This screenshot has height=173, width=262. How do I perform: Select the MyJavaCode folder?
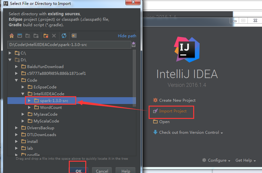tap(43, 114)
